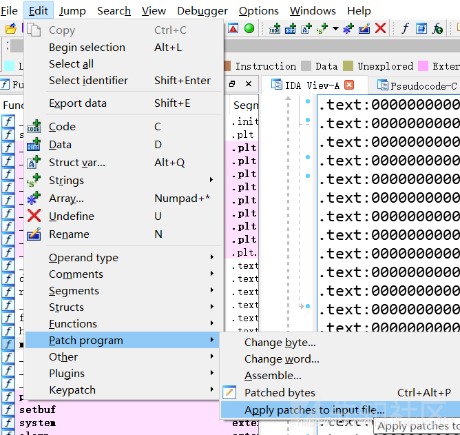
Task: Click the strings toolbar icon
Action: [x=322, y=28]
